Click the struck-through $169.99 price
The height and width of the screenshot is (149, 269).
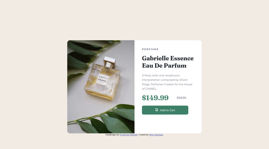pos(181,98)
